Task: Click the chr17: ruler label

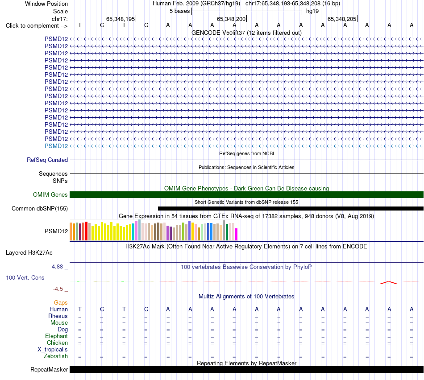Action: click(60, 19)
